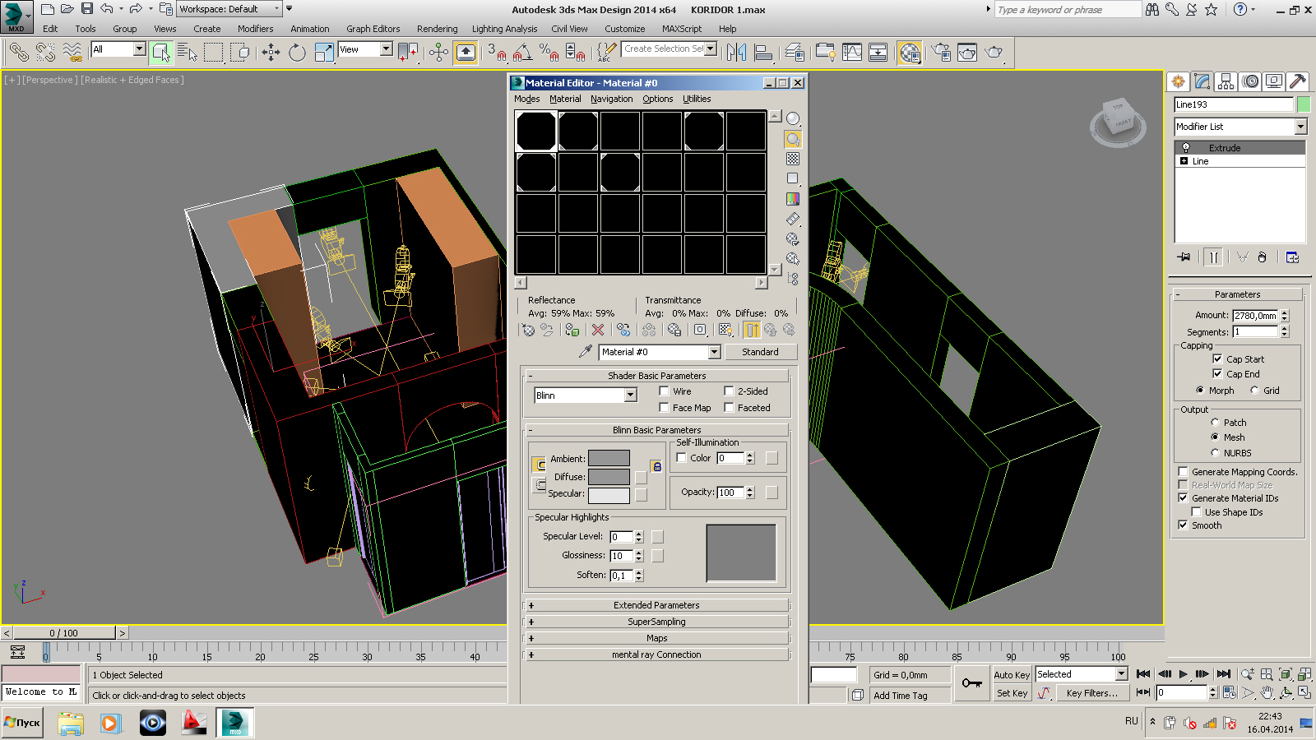
Task: Activate the Select and Scale tool
Action: 324,53
